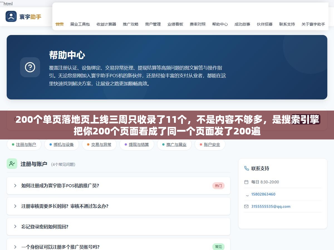This screenshot has height=250, width=334.
Task: Expand 如何注册成为寰宇助手POS机的推广员 question
Action: click(119, 186)
